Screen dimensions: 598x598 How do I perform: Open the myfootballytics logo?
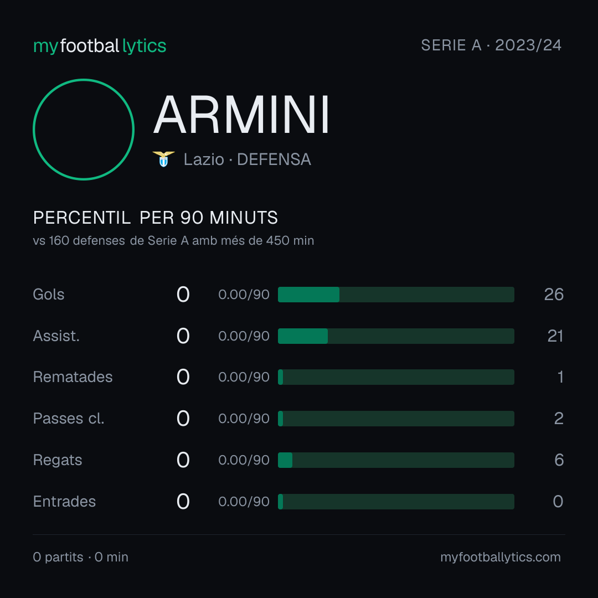(x=100, y=46)
